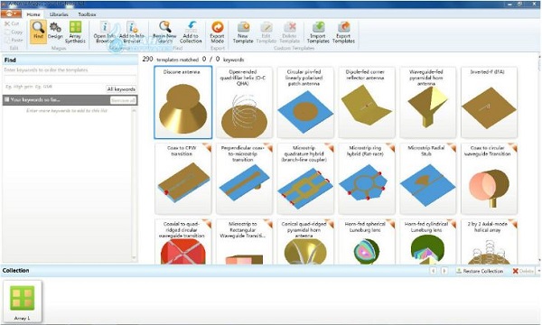Select Waveguide-fed pyramidal horn antenna
Viewport: 542px width, 325px height.
click(x=427, y=103)
